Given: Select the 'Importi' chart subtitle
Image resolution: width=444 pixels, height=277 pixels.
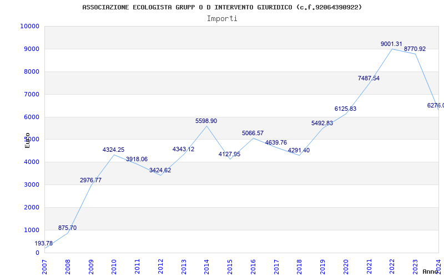Looking at the screenshot, I should click(x=222, y=19).
